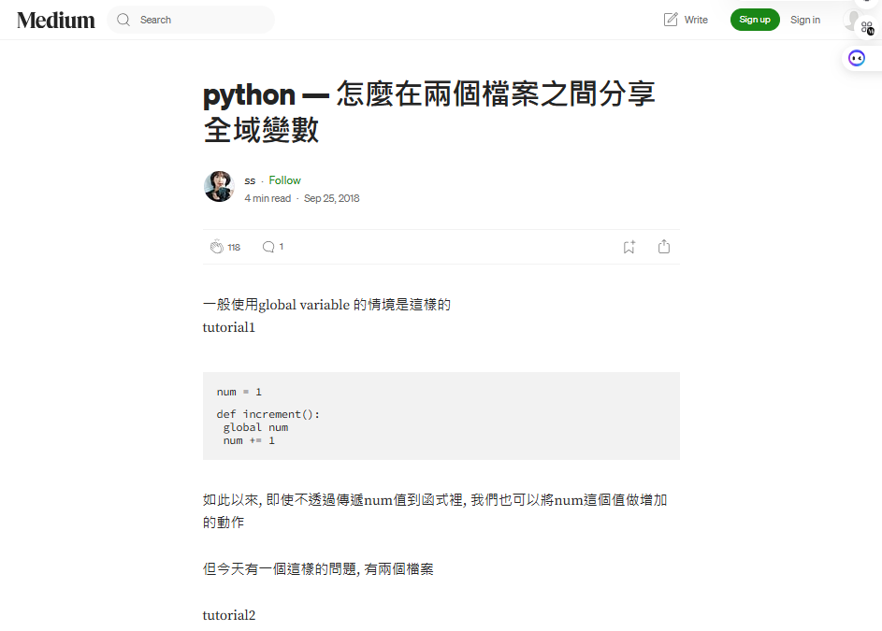Open the share menu icon
Image resolution: width=882 pixels, height=631 pixels.
point(664,247)
